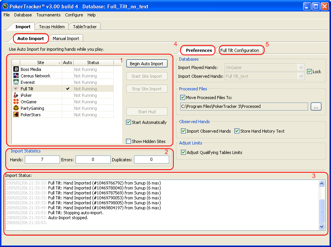The image size is (331, 247).
Task: Open the Database menu
Action: click(x=23, y=15)
